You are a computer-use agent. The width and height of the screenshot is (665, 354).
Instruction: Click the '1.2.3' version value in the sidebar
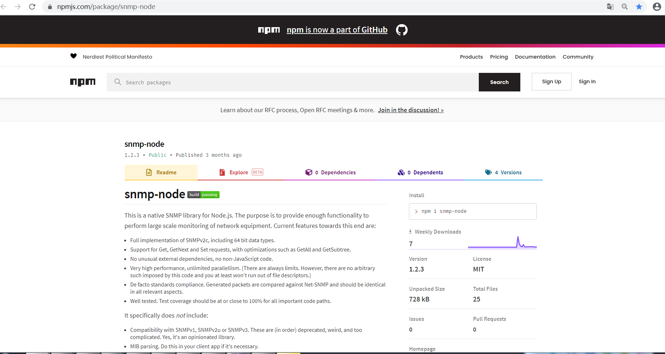[416, 269]
